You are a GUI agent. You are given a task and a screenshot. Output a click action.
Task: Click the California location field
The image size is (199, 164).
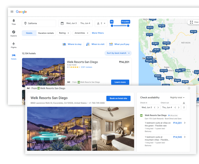coord(39,23)
